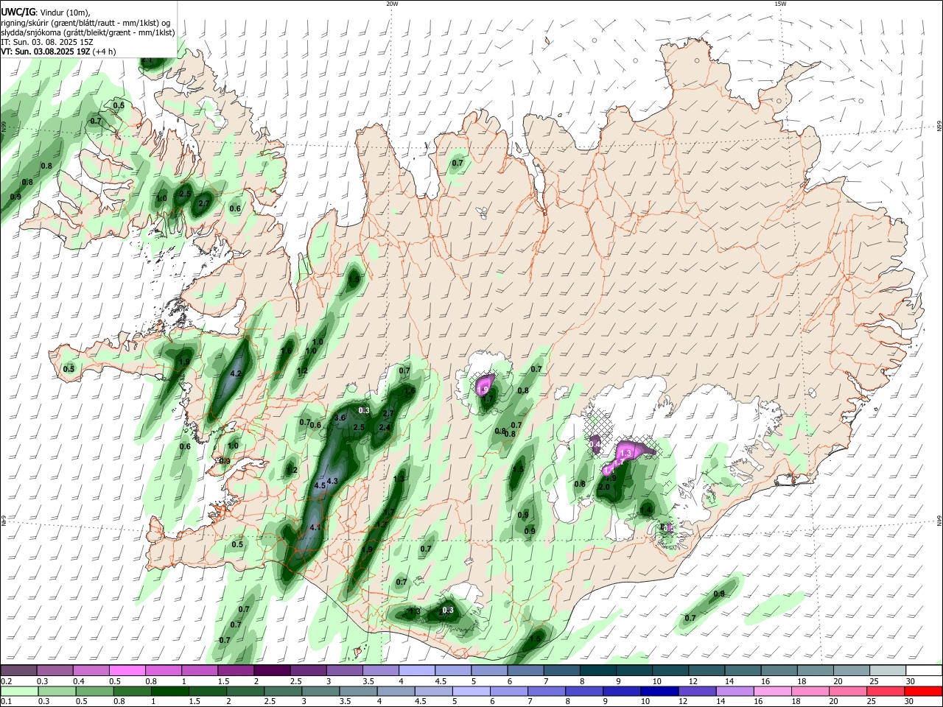Choose the pale lavender 4–4.5 swatch in the upper legend
943x707 pixels.
[x=417, y=671]
